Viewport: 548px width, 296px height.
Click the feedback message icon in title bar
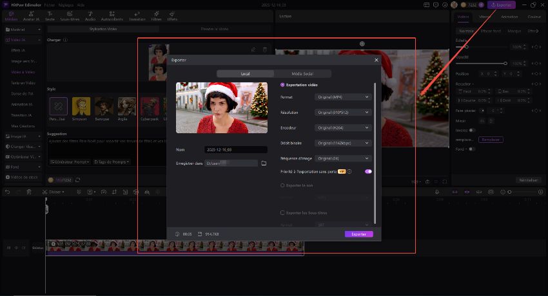pos(435,5)
